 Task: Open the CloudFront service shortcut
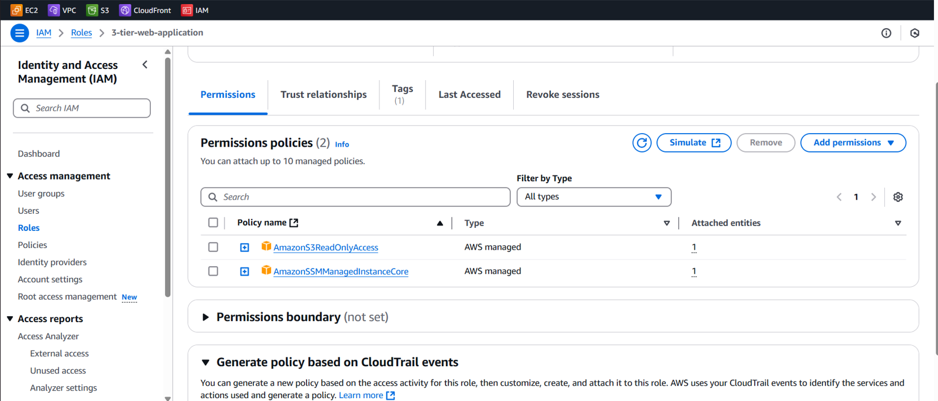(145, 10)
